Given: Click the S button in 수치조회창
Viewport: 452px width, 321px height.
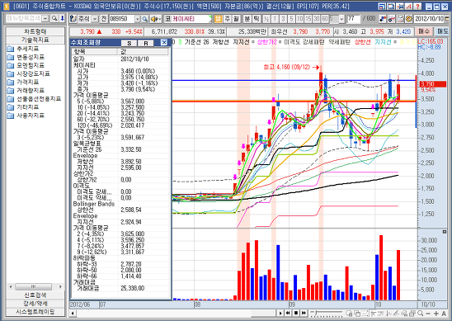Looking at the screenshot, I should (129, 43).
